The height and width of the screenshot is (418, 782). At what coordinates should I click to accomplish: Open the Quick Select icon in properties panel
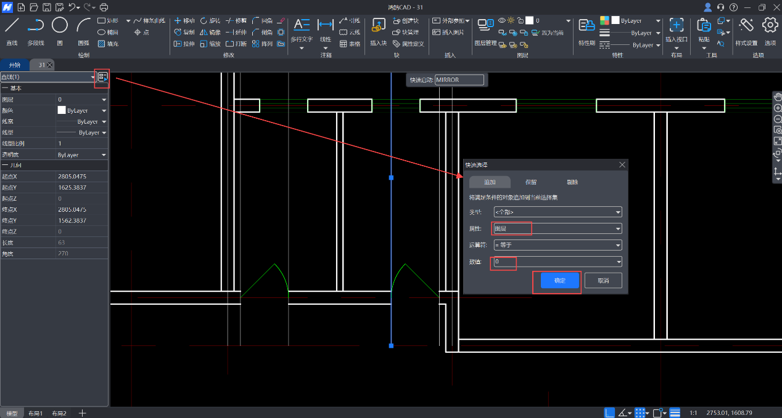[x=102, y=77]
